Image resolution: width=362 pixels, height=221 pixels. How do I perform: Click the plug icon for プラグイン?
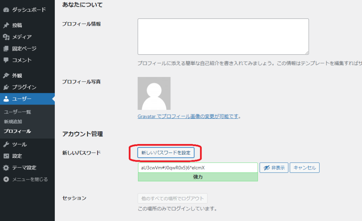[x=6, y=87]
